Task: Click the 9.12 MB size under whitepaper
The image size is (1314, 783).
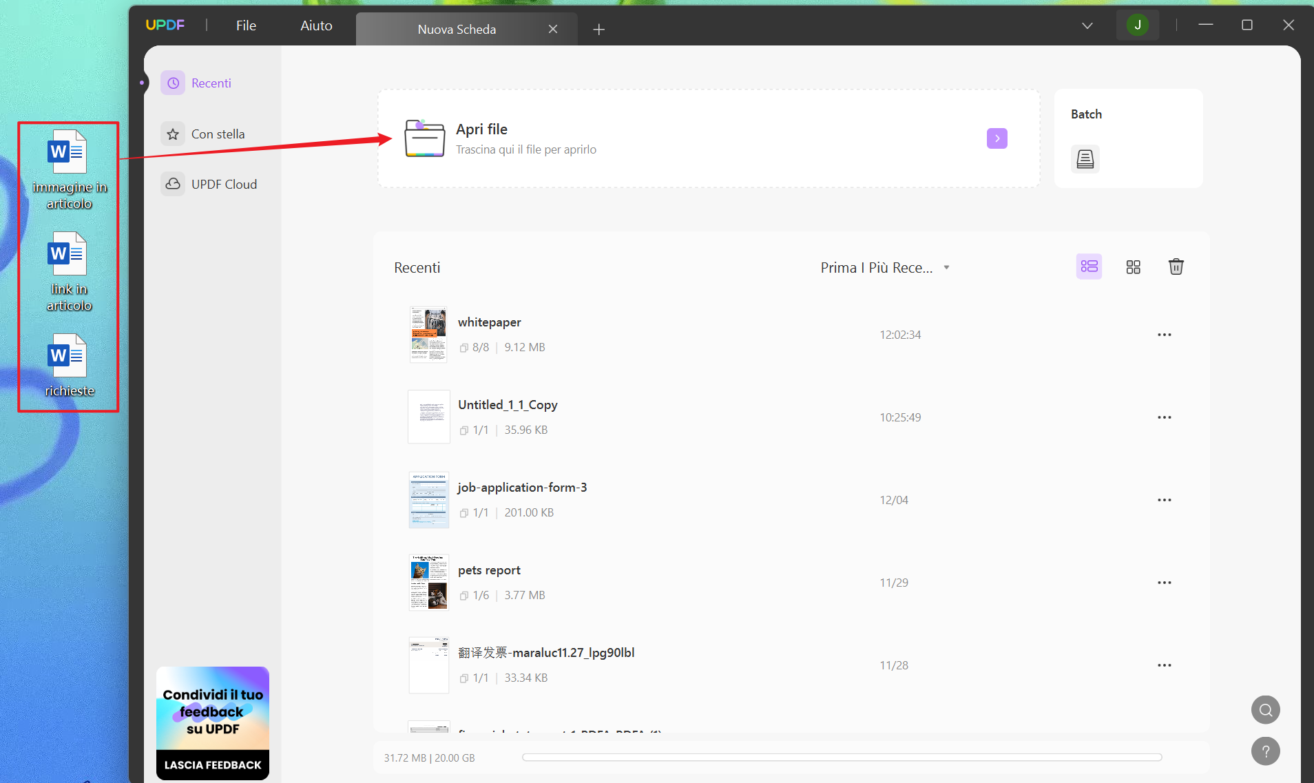Action: [525, 347]
